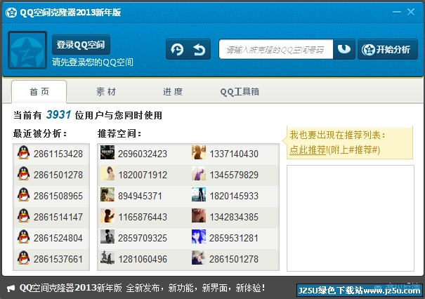425x299 pixels.
Task: Select recommended space 1820071912
Action: tap(143, 175)
